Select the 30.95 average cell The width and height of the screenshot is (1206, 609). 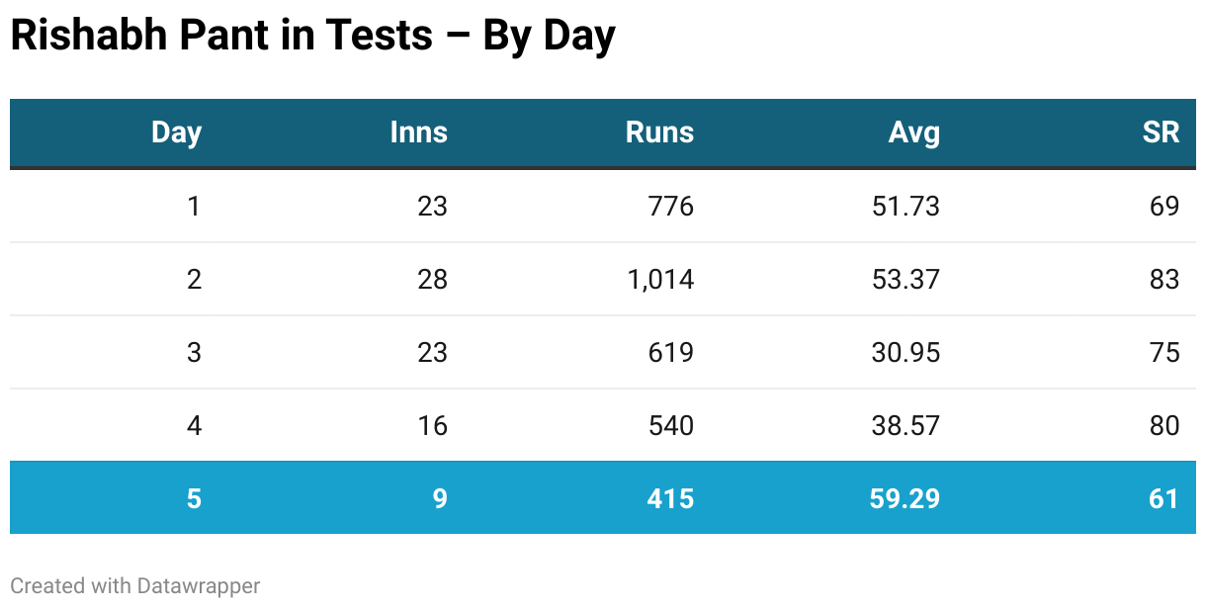click(x=904, y=352)
